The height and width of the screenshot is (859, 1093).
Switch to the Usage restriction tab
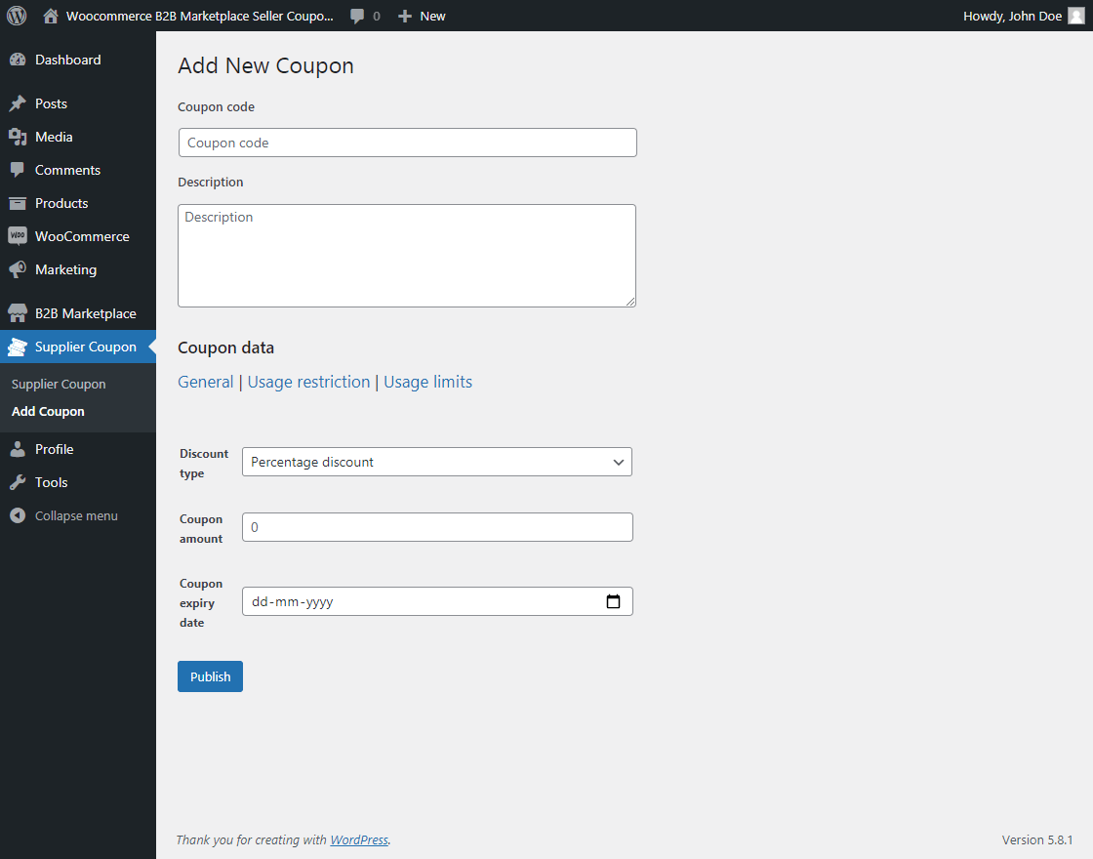(x=308, y=382)
